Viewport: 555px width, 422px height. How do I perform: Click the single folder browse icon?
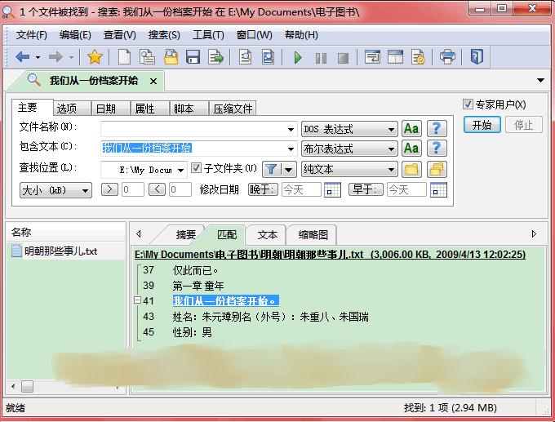pos(411,169)
